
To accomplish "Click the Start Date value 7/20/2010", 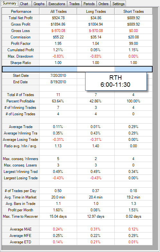I will point(58,76).
